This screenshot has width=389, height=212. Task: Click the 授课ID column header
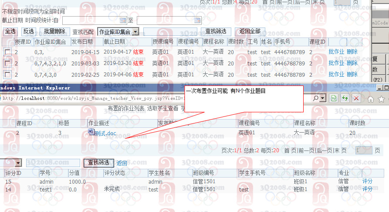(x=23, y=42)
